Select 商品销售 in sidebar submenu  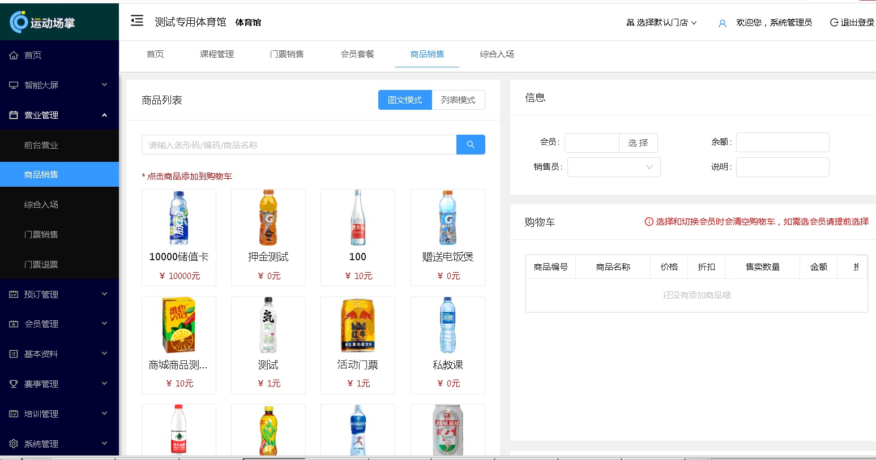pos(59,174)
